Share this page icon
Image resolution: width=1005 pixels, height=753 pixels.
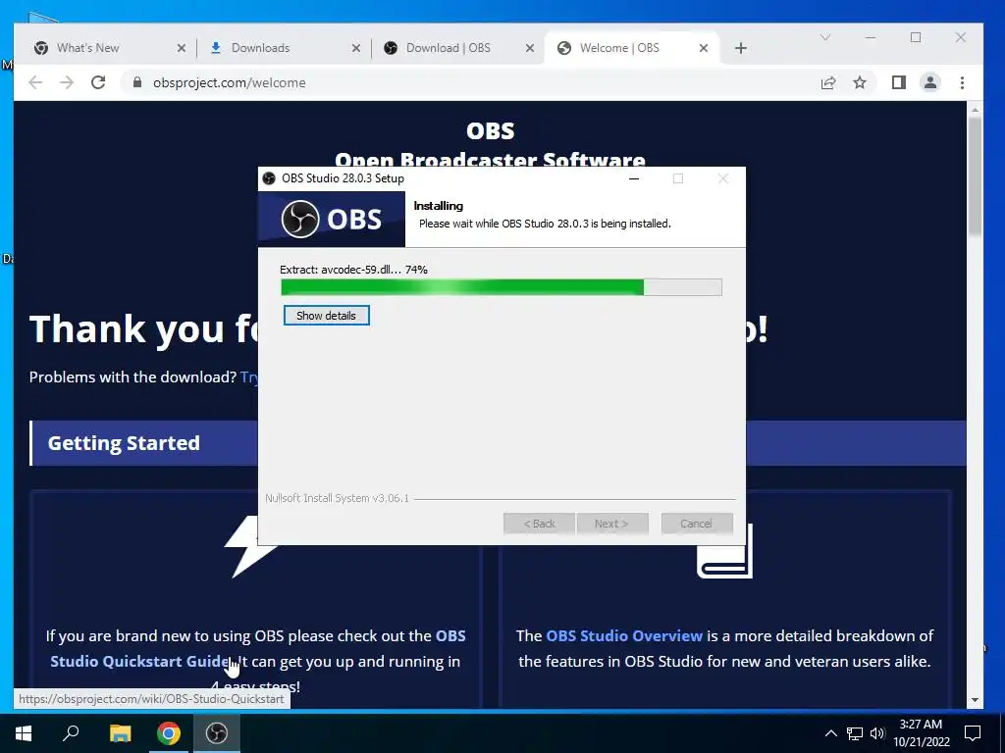(828, 82)
